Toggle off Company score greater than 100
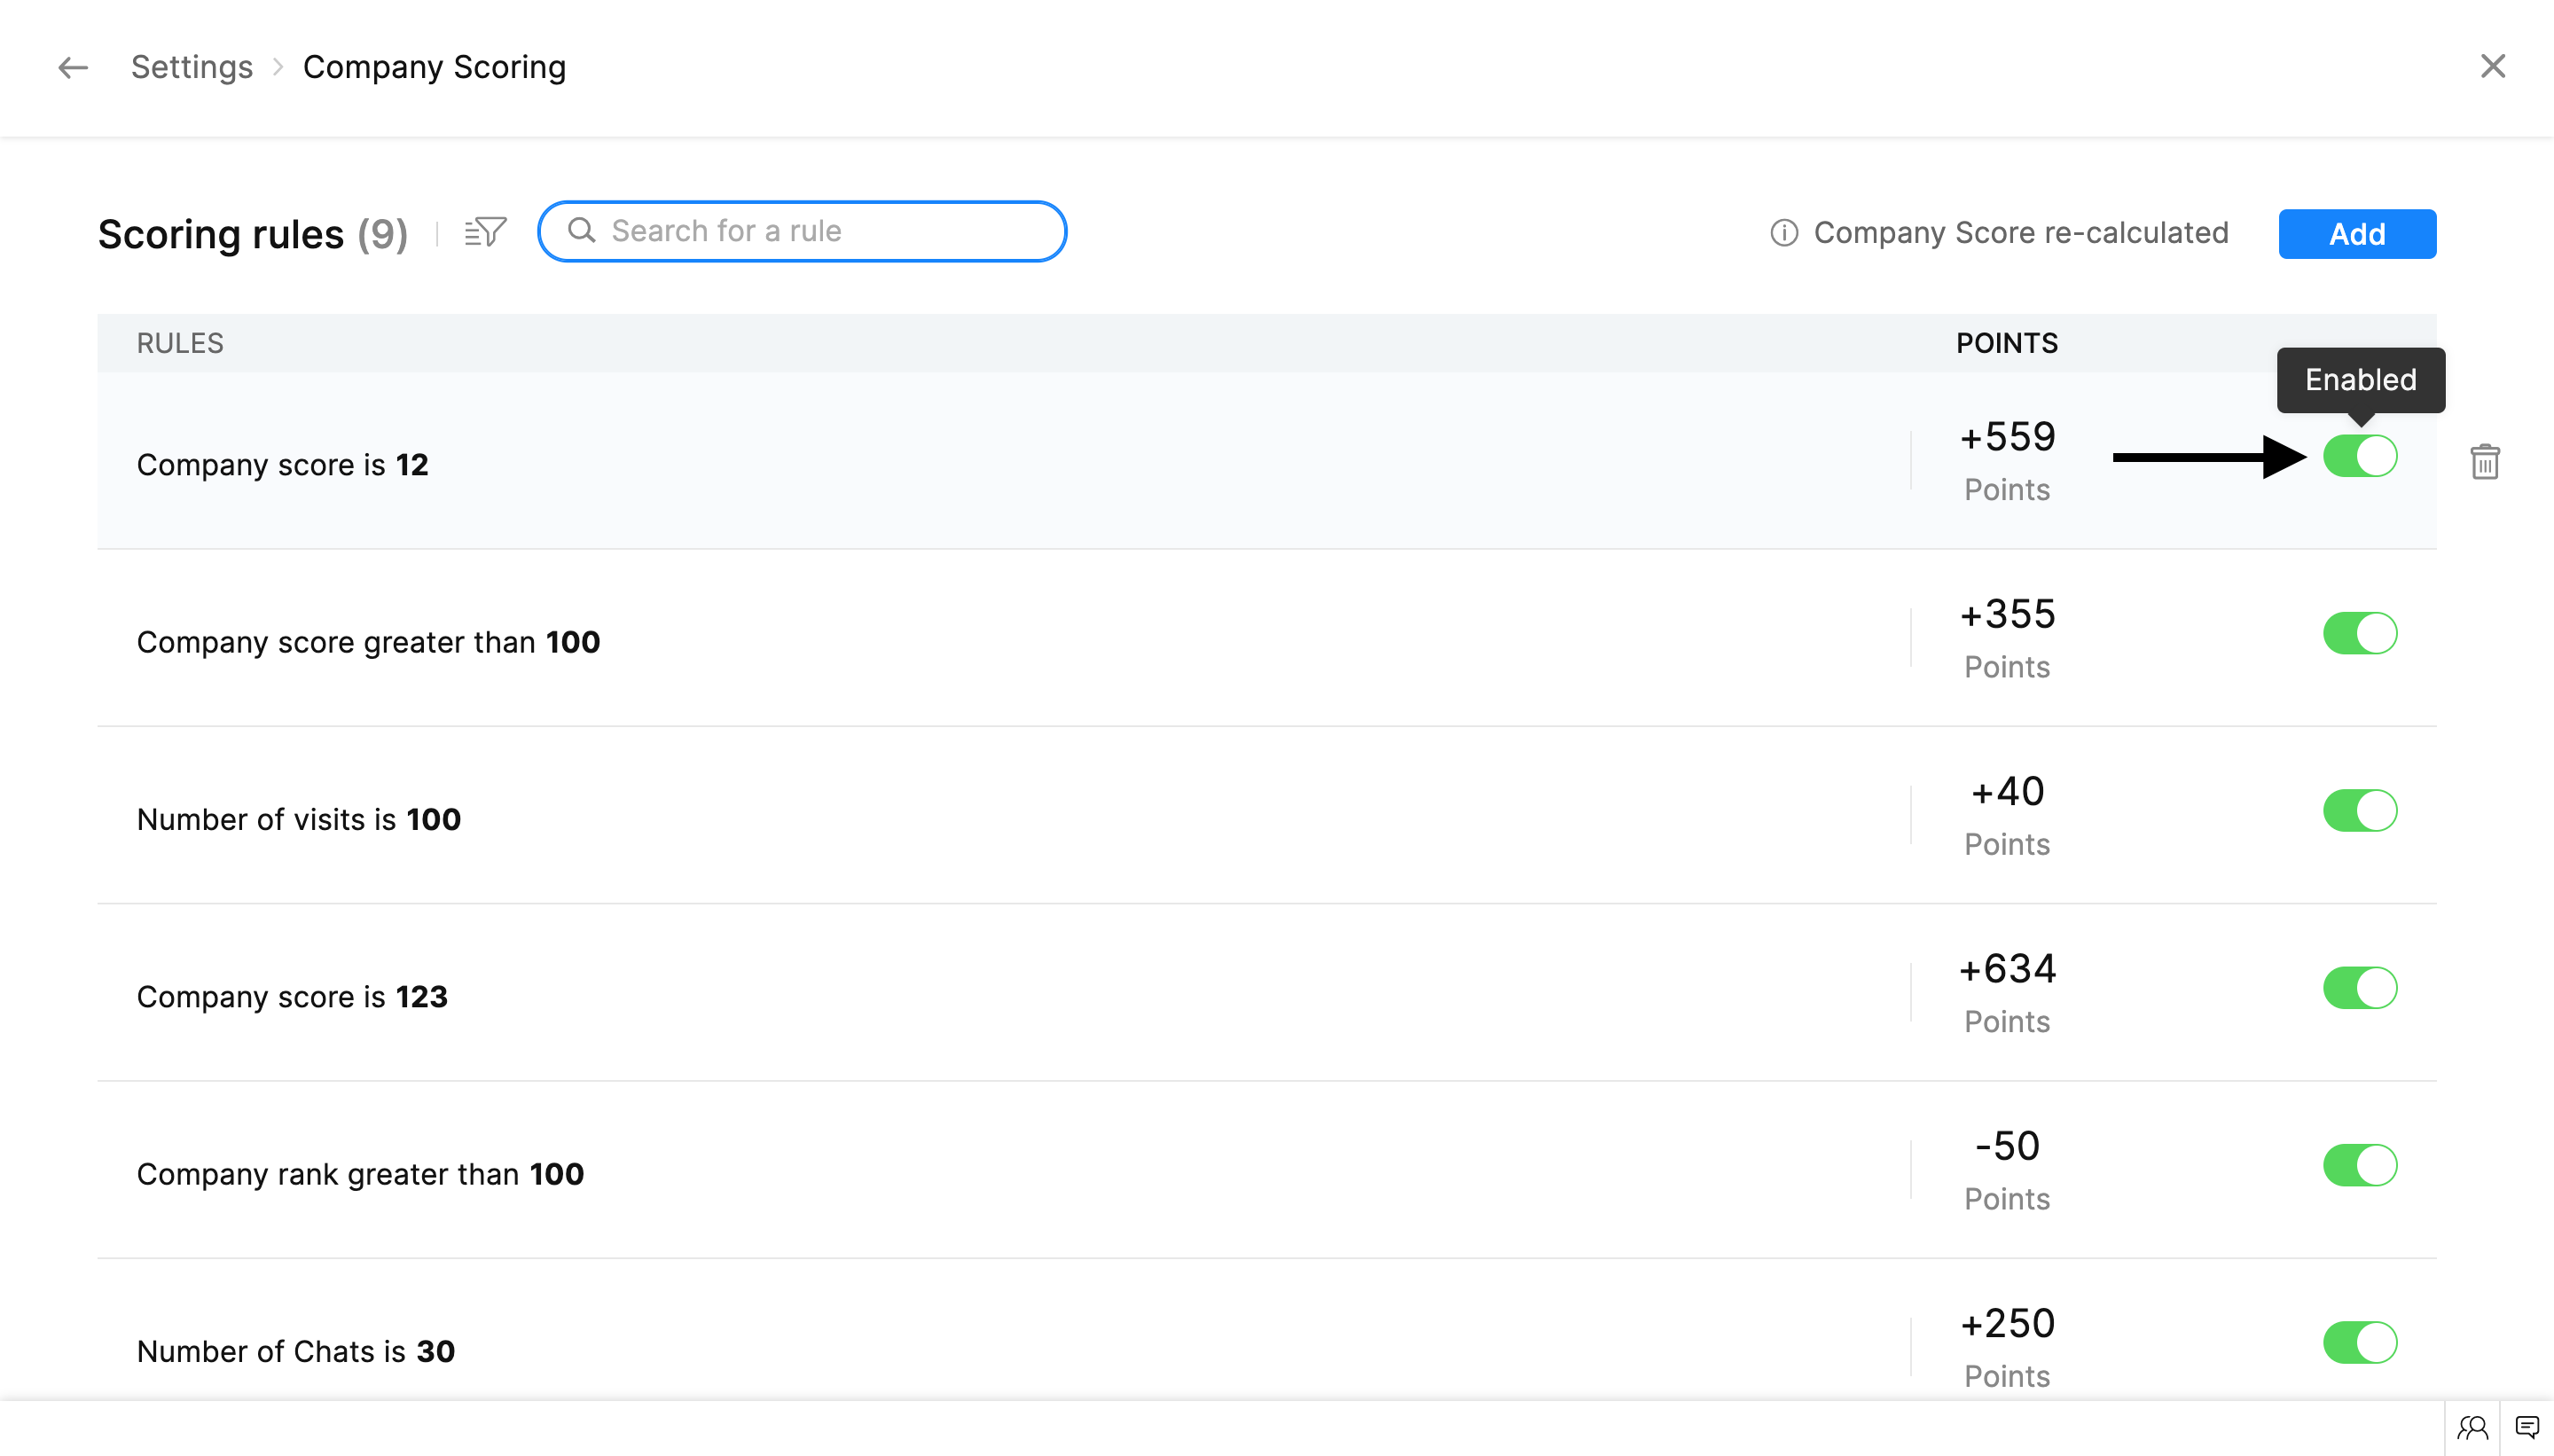 click(x=2359, y=633)
